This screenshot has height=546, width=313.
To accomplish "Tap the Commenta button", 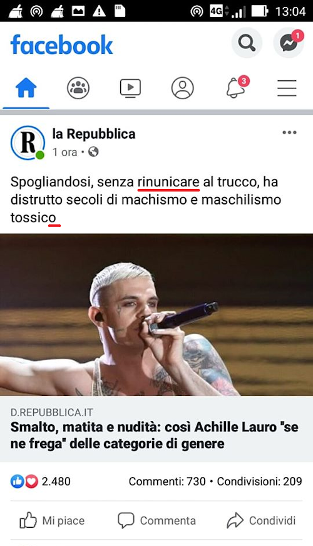I will pos(156,520).
